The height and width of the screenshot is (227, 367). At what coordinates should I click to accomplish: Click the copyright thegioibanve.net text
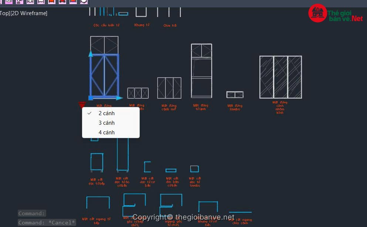[183, 217]
